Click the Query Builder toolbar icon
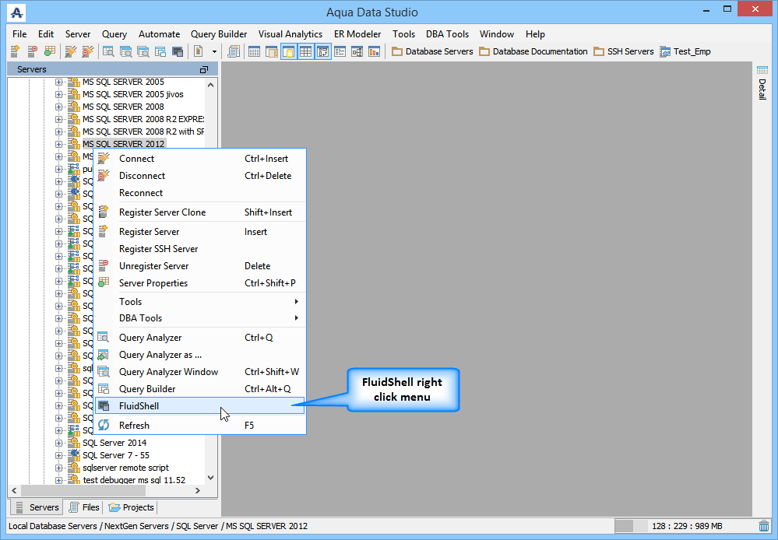 160,51
